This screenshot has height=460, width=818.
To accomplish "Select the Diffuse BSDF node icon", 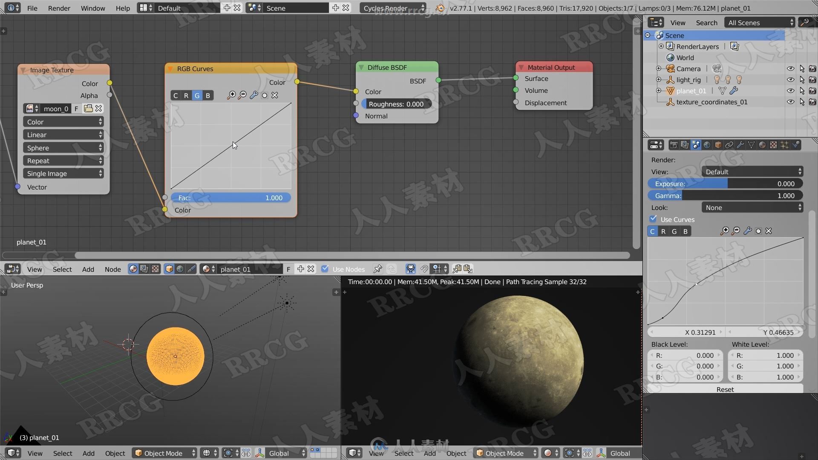I will (x=360, y=67).
